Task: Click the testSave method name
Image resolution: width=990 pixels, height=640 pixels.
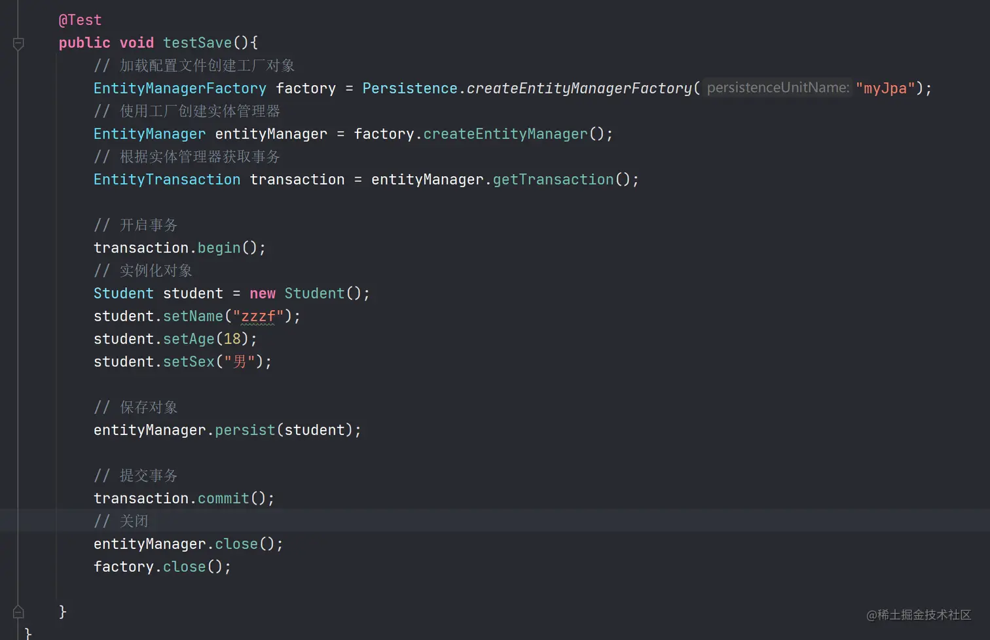Action: (197, 43)
